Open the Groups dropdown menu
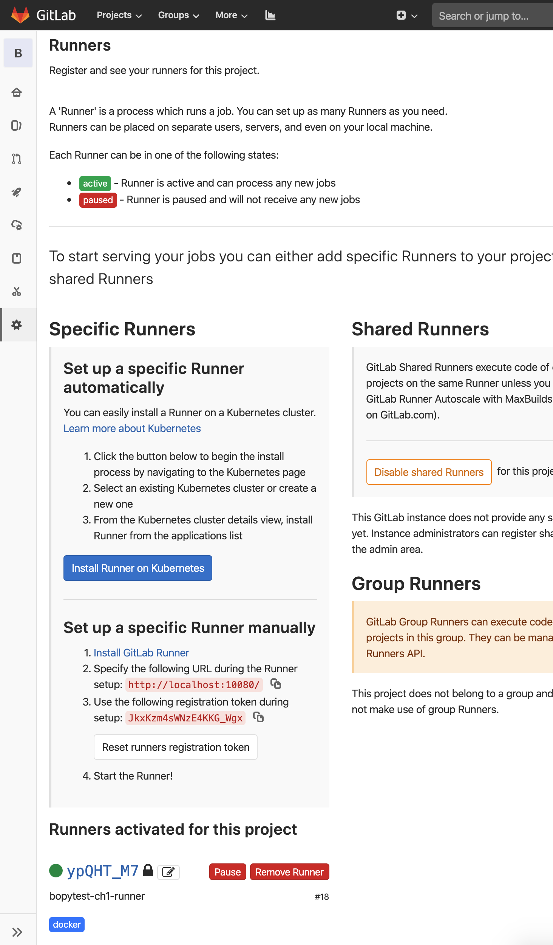Screen dimensions: 553x945 179,15
